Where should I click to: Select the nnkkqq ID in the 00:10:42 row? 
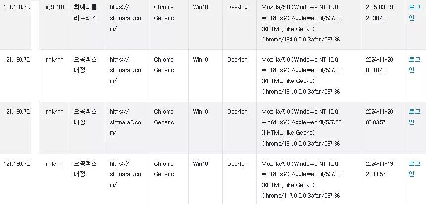point(54,60)
